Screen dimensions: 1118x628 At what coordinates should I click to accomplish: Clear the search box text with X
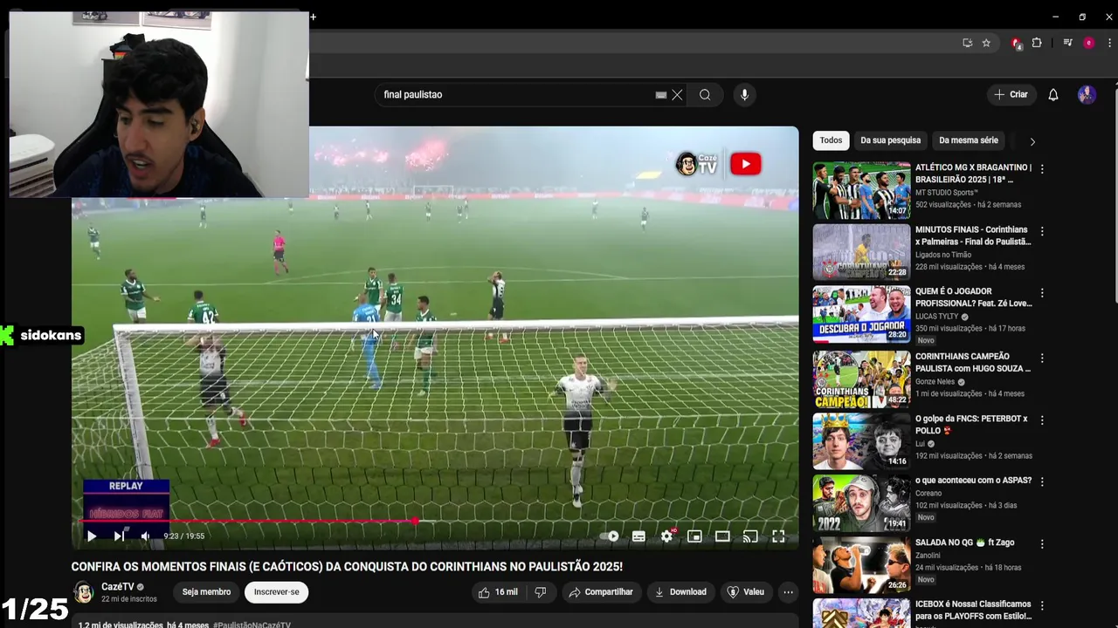click(677, 95)
